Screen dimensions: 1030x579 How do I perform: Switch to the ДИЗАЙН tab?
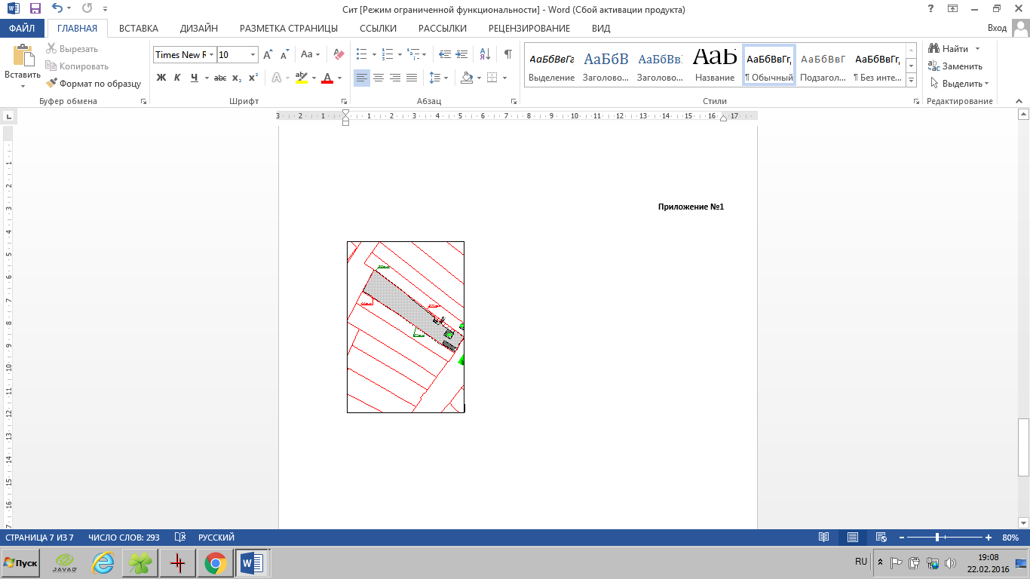click(199, 28)
